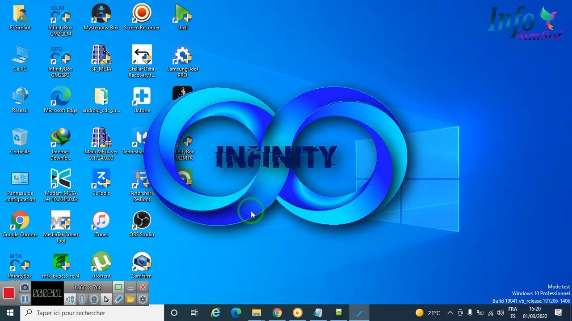Image resolution: width=572 pixels, height=321 pixels.
Task: Open the Corbeille recycle bin
Action: [x=20, y=142]
